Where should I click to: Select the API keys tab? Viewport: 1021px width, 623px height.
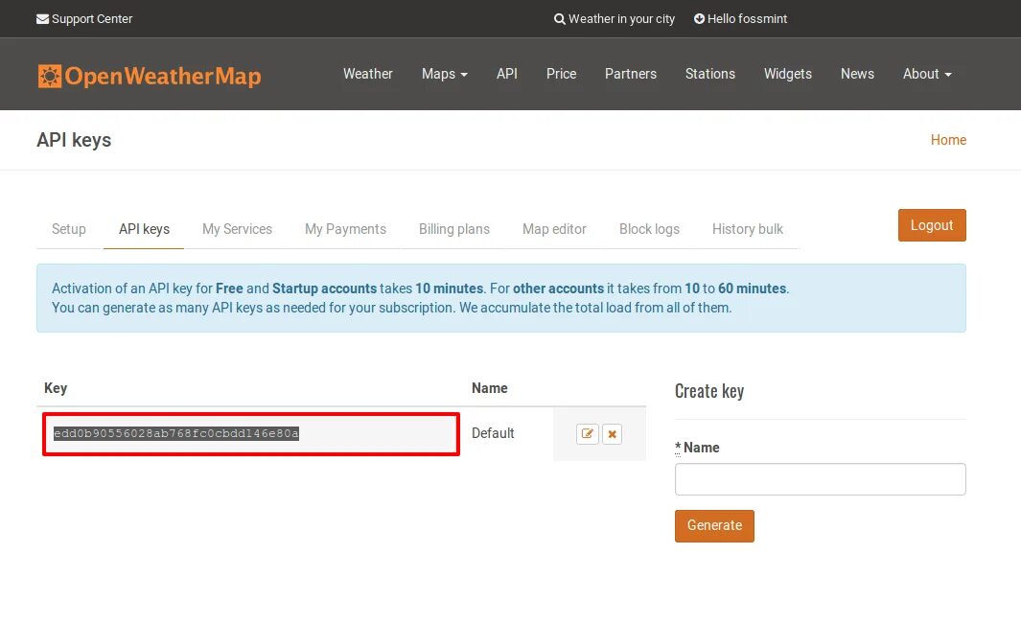[144, 229]
